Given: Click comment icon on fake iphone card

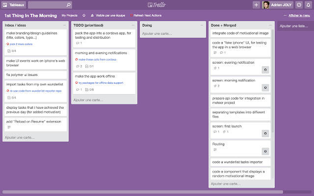Looking at the screenshot, I should [221, 52].
